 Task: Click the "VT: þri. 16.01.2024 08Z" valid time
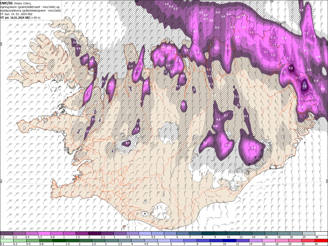[x=15, y=18]
